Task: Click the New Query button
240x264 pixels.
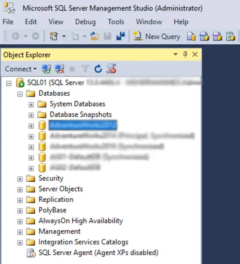Action: tap(157, 36)
